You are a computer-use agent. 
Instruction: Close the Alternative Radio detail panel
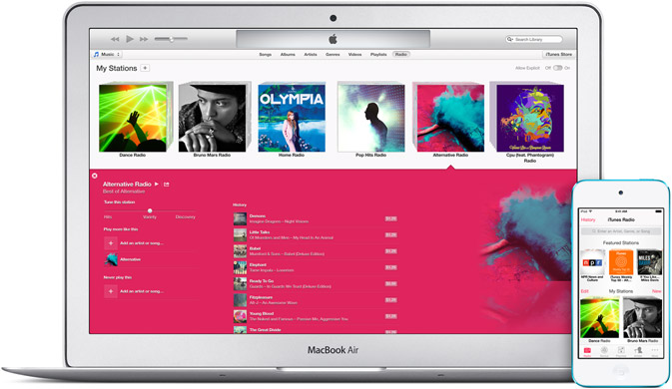[x=94, y=176]
